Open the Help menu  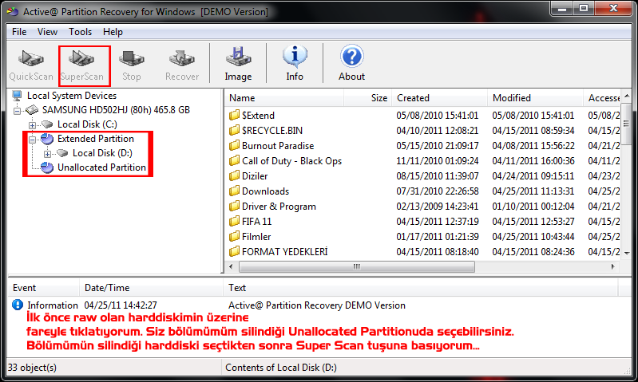[x=113, y=32]
